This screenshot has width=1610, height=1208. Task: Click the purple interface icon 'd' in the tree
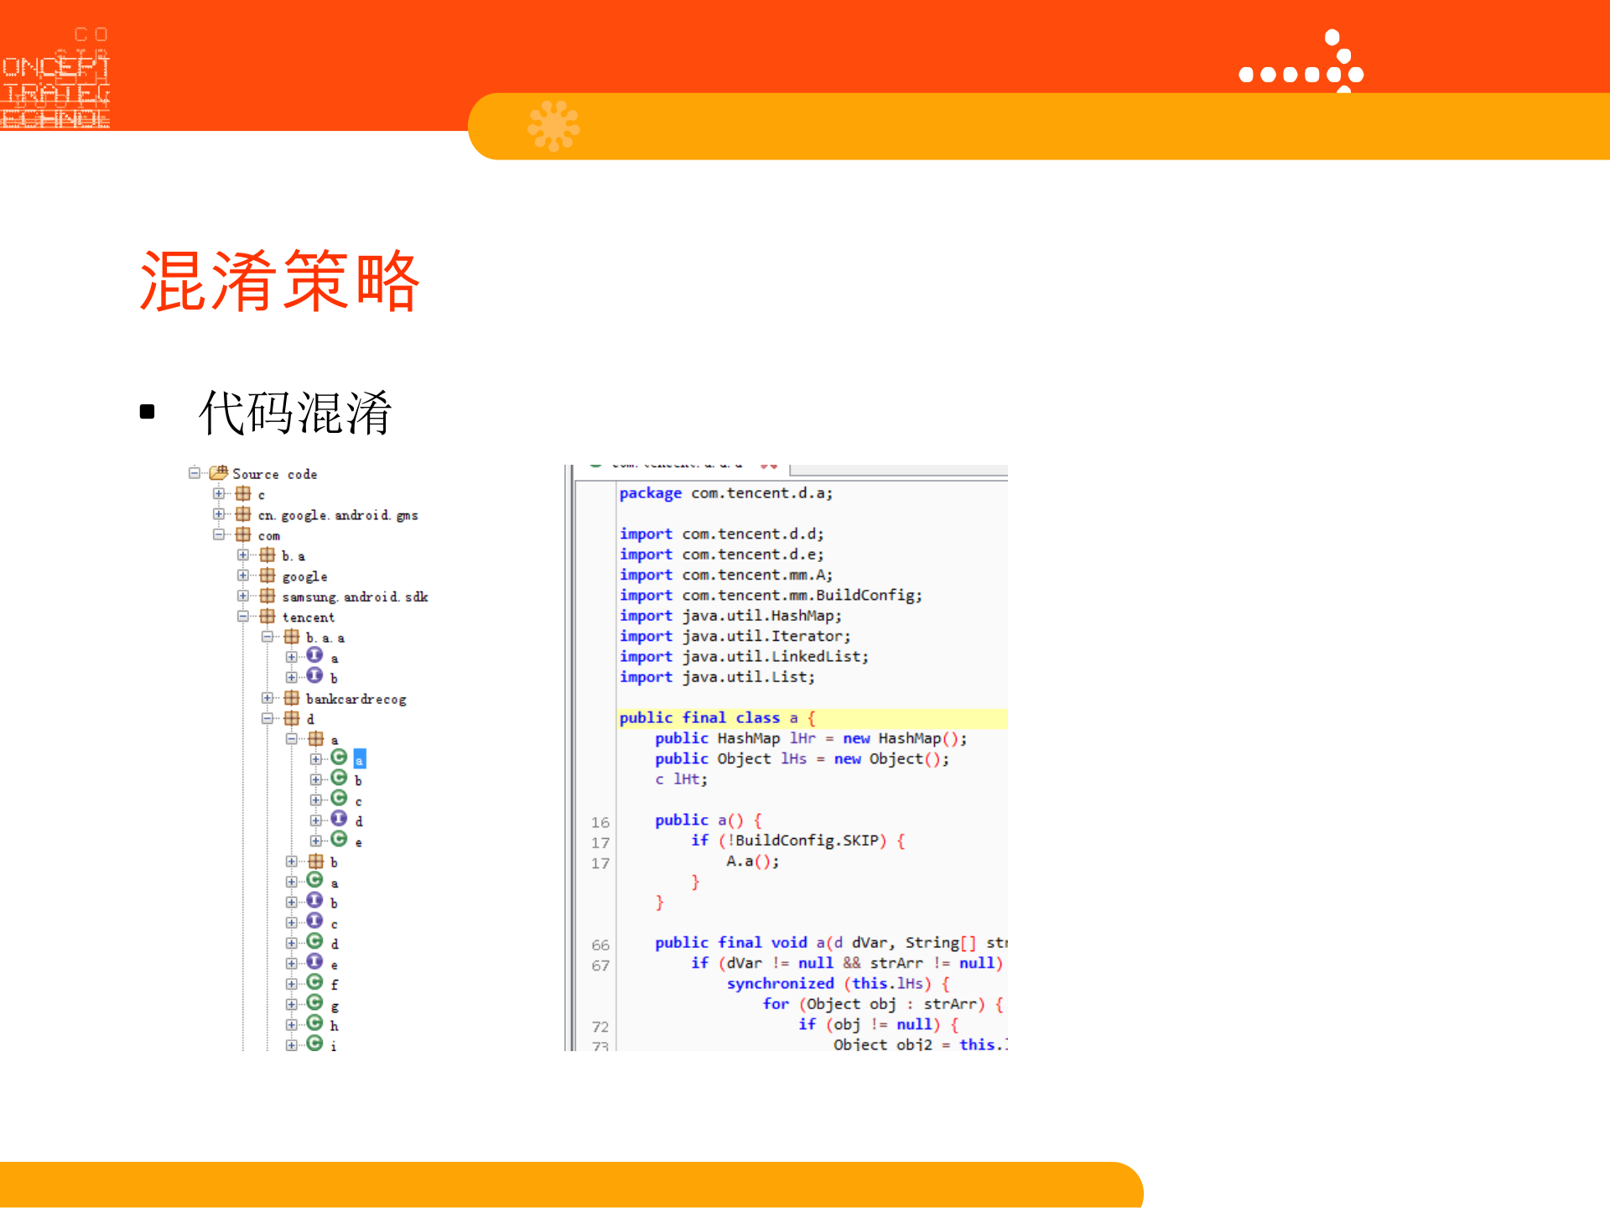(340, 820)
